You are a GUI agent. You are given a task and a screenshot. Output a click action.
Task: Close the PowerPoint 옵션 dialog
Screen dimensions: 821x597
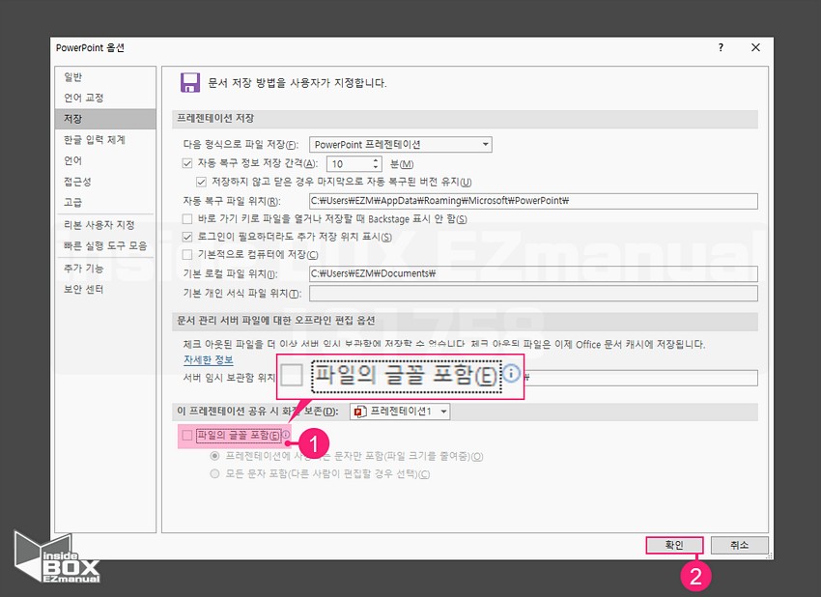tap(755, 47)
